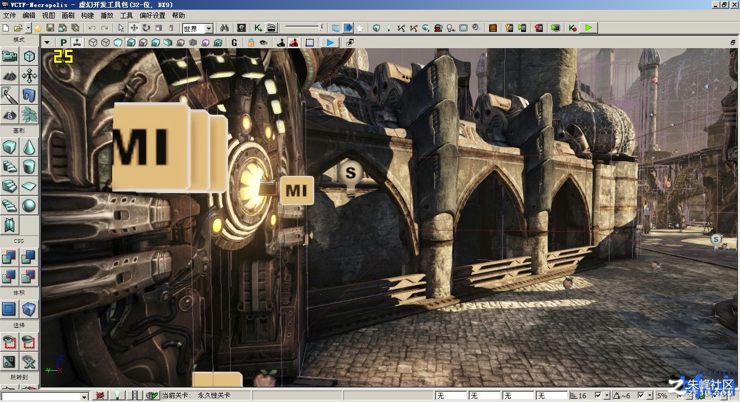Click the K record icon with red dot
740x402 pixels.
tap(573, 28)
